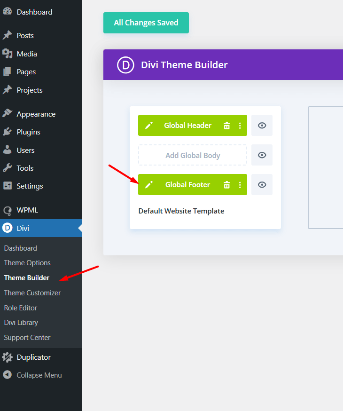Image resolution: width=343 pixels, height=411 pixels.
Task: Click the Tools wrench icon
Action: [x=8, y=168]
